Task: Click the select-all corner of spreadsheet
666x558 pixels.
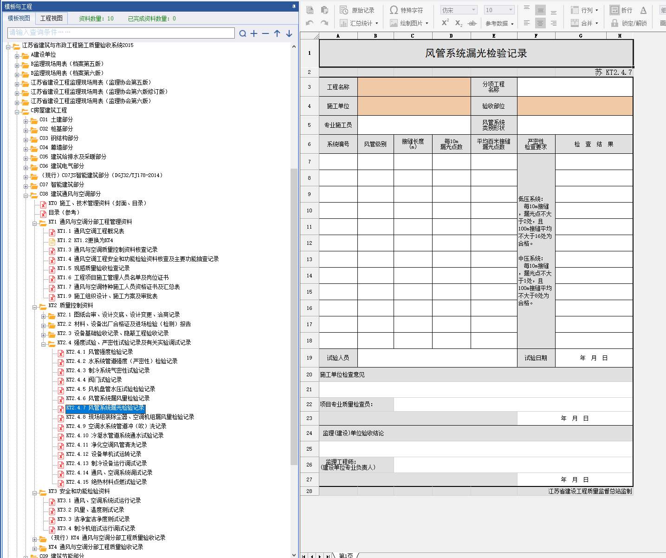Action: coord(310,36)
